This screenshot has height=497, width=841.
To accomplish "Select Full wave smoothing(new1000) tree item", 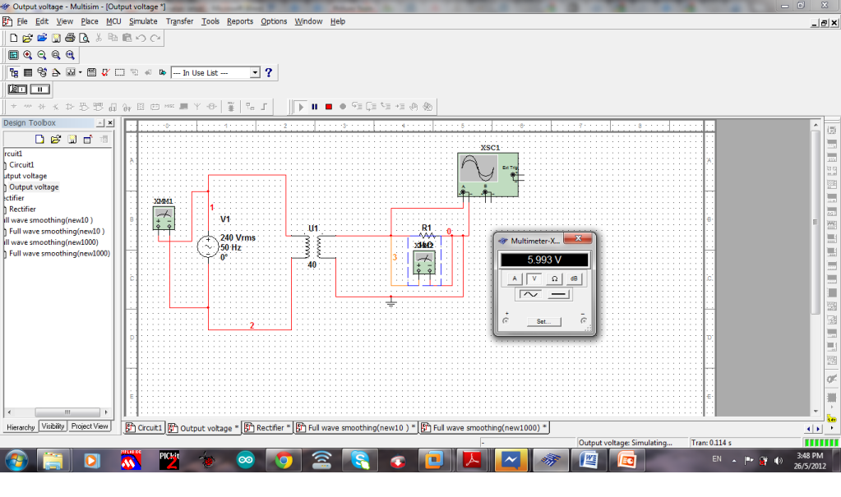I will [x=59, y=254].
